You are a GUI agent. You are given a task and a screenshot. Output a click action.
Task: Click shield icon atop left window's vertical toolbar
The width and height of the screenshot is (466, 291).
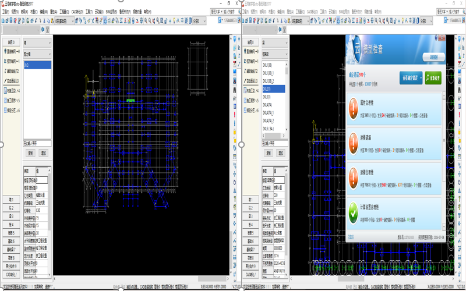(235, 39)
